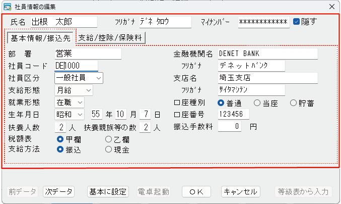Expand the 支給形態 dropdown list
Screen dimensions: 341x204
click(74, 90)
